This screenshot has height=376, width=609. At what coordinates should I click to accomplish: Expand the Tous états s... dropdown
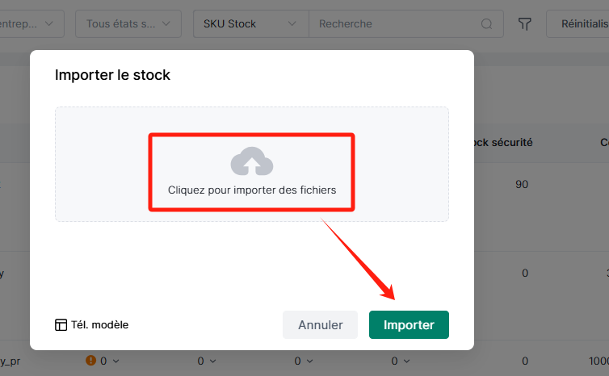coord(128,24)
